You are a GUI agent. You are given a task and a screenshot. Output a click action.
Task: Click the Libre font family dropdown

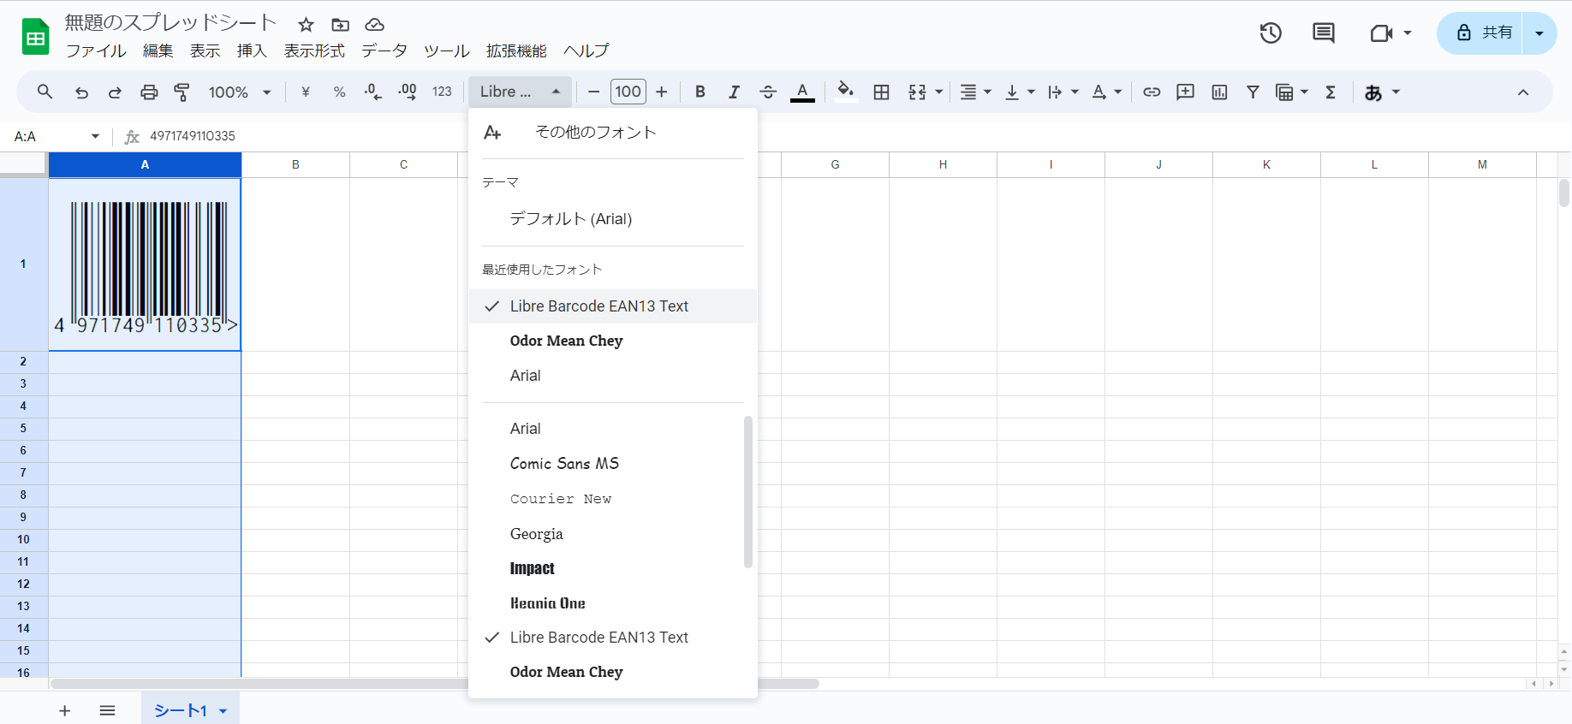pyautogui.click(x=520, y=92)
